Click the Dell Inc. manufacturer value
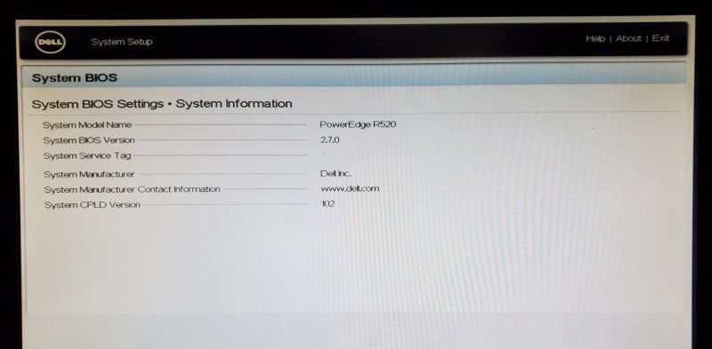 336,173
